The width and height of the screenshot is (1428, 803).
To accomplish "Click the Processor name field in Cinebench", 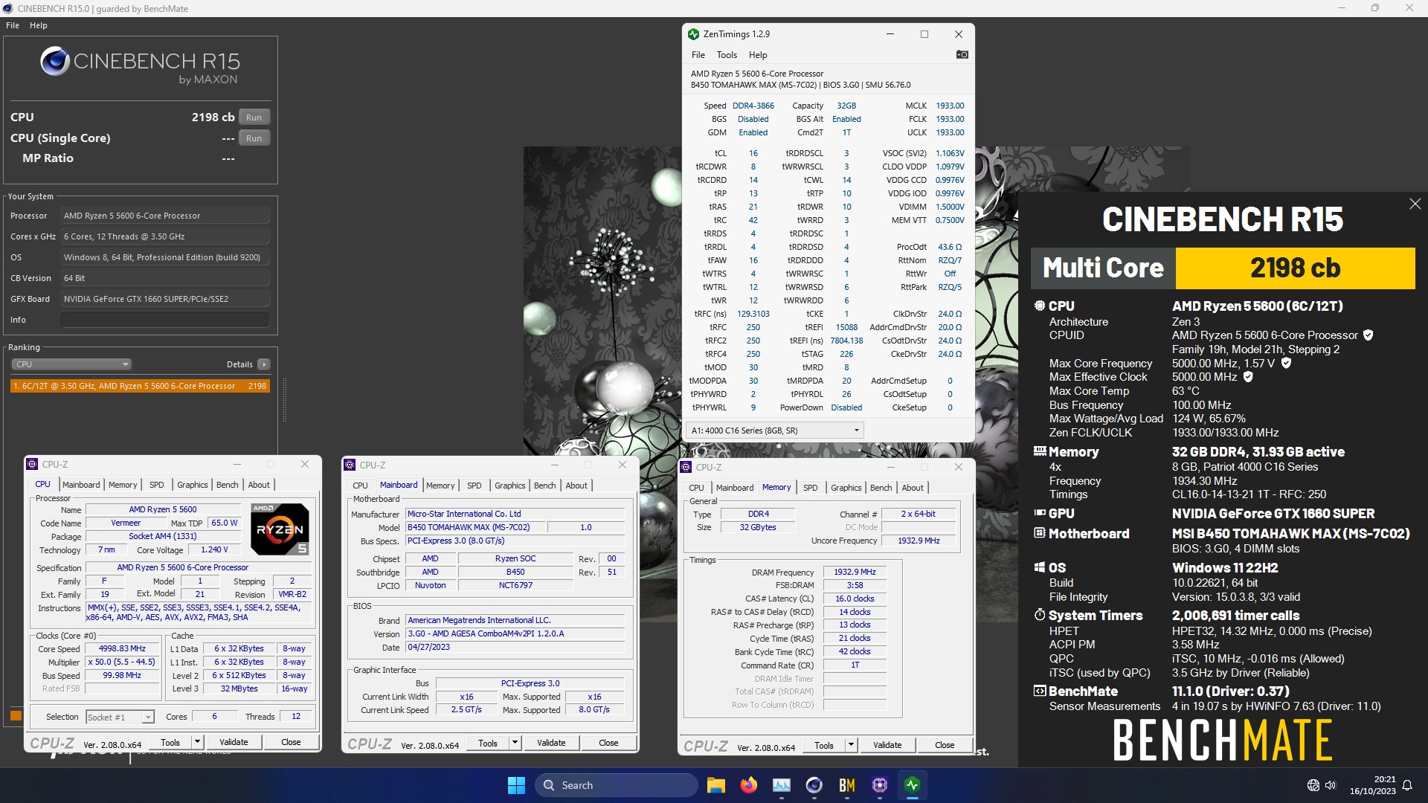I will (x=165, y=216).
